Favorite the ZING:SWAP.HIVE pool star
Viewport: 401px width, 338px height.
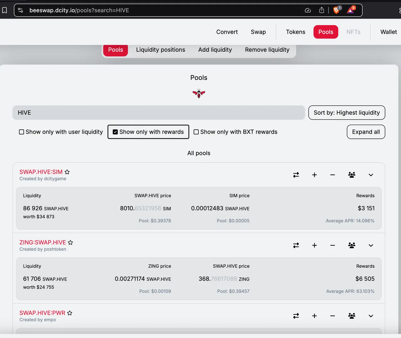point(70,242)
